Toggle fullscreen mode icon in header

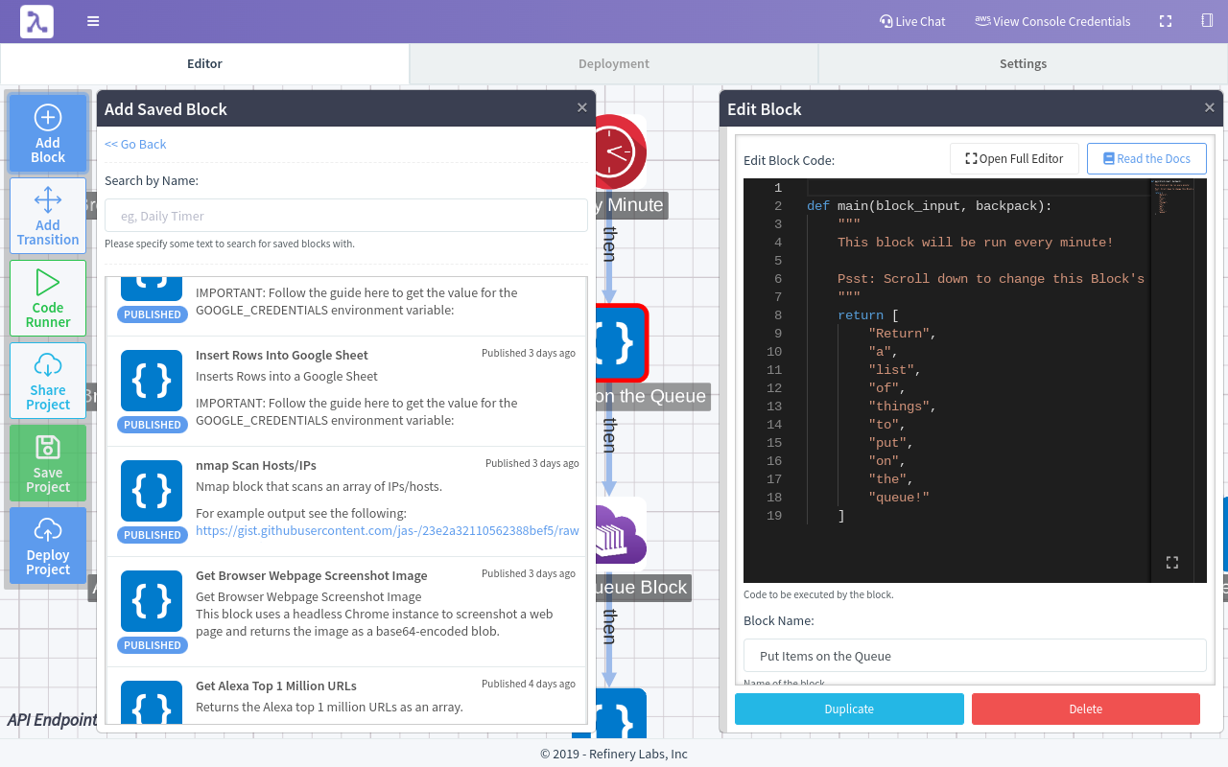tap(1166, 21)
